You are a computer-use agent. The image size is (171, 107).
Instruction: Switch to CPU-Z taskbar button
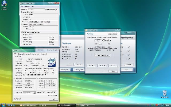pyautogui.click(x=48, y=105)
